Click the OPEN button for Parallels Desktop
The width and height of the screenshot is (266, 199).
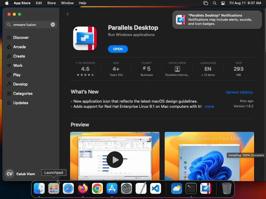[118, 49]
